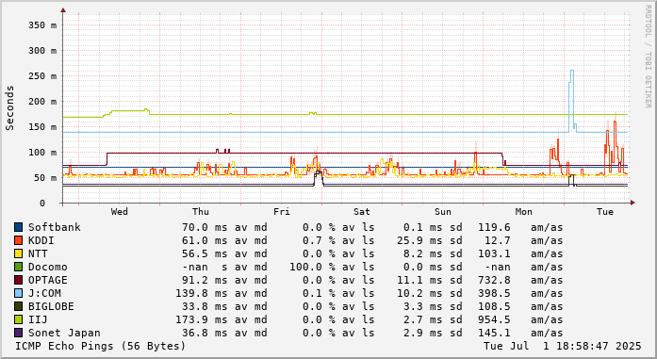Select the IIJ legend label

[38, 319]
